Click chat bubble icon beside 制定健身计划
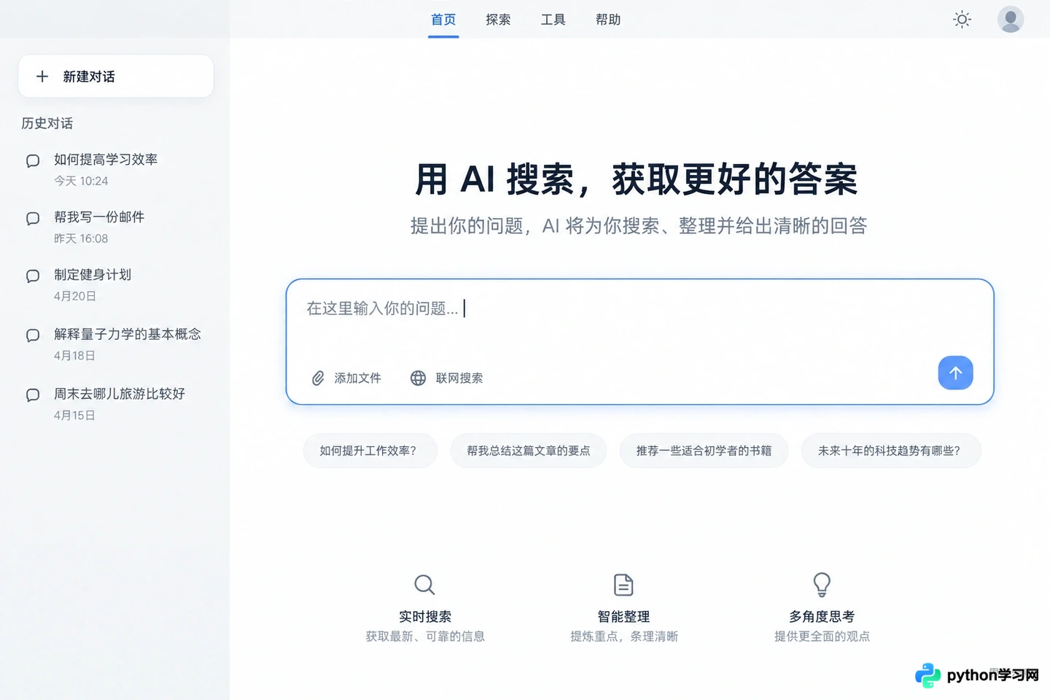The image size is (1050, 700). (33, 276)
